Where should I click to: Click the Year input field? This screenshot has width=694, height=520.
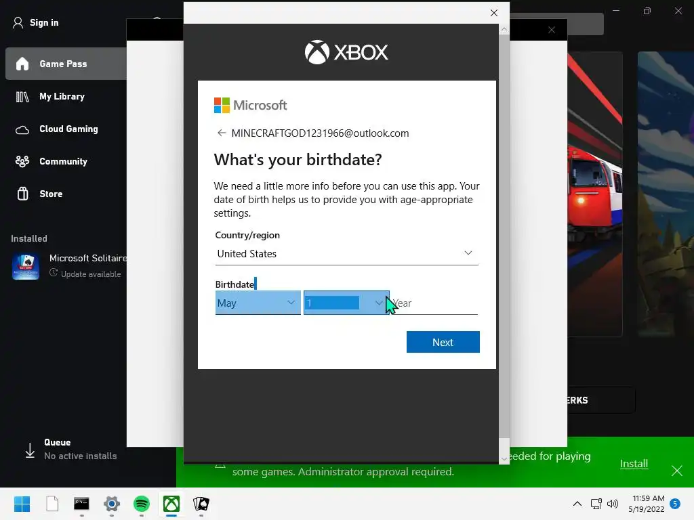pos(434,303)
